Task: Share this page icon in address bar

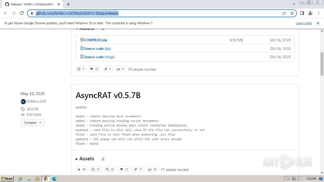Action: pos(284,13)
